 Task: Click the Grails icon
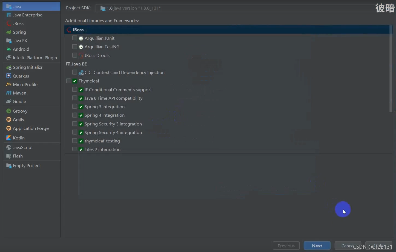coord(9,120)
